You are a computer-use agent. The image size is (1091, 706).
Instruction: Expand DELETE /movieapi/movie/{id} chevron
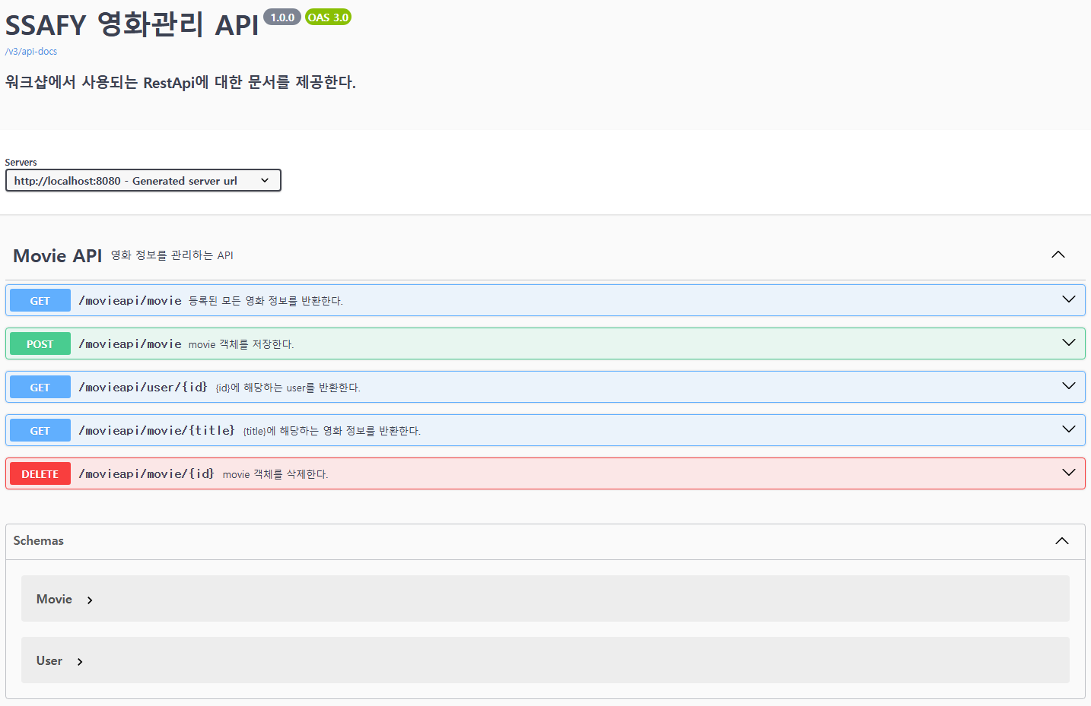pyautogui.click(x=1069, y=473)
